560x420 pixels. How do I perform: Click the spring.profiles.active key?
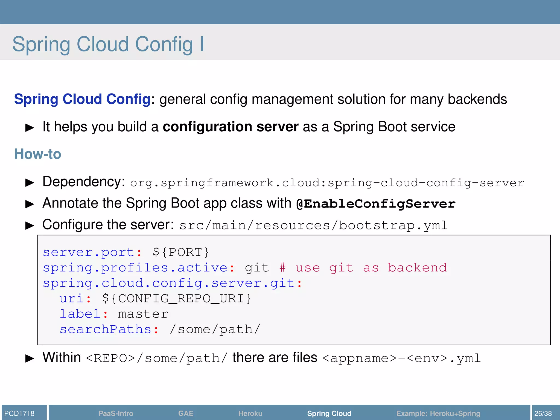point(135,268)
